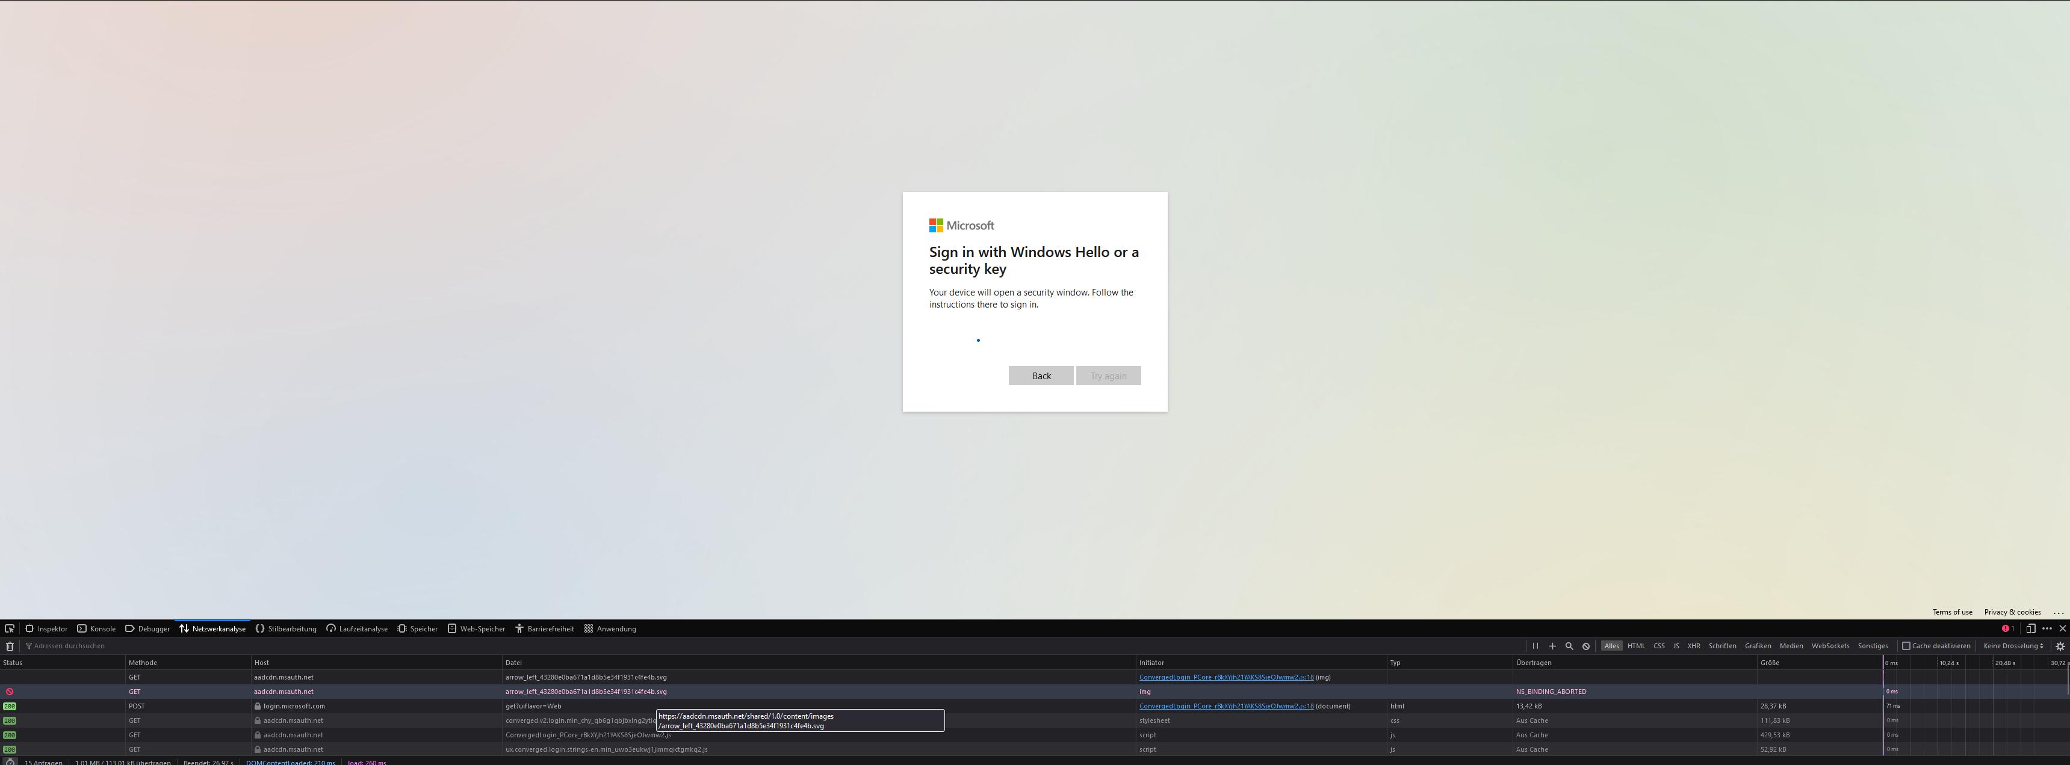Click the 111,83 kB size cell
2070x765 pixels.
coord(1819,721)
